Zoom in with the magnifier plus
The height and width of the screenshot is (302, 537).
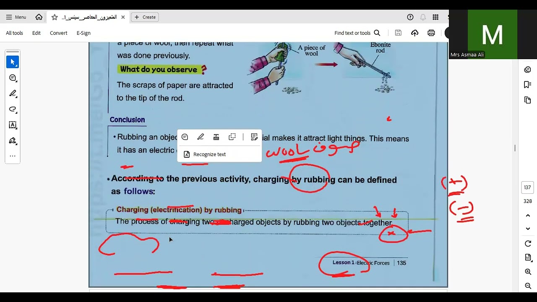click(528, 272)
